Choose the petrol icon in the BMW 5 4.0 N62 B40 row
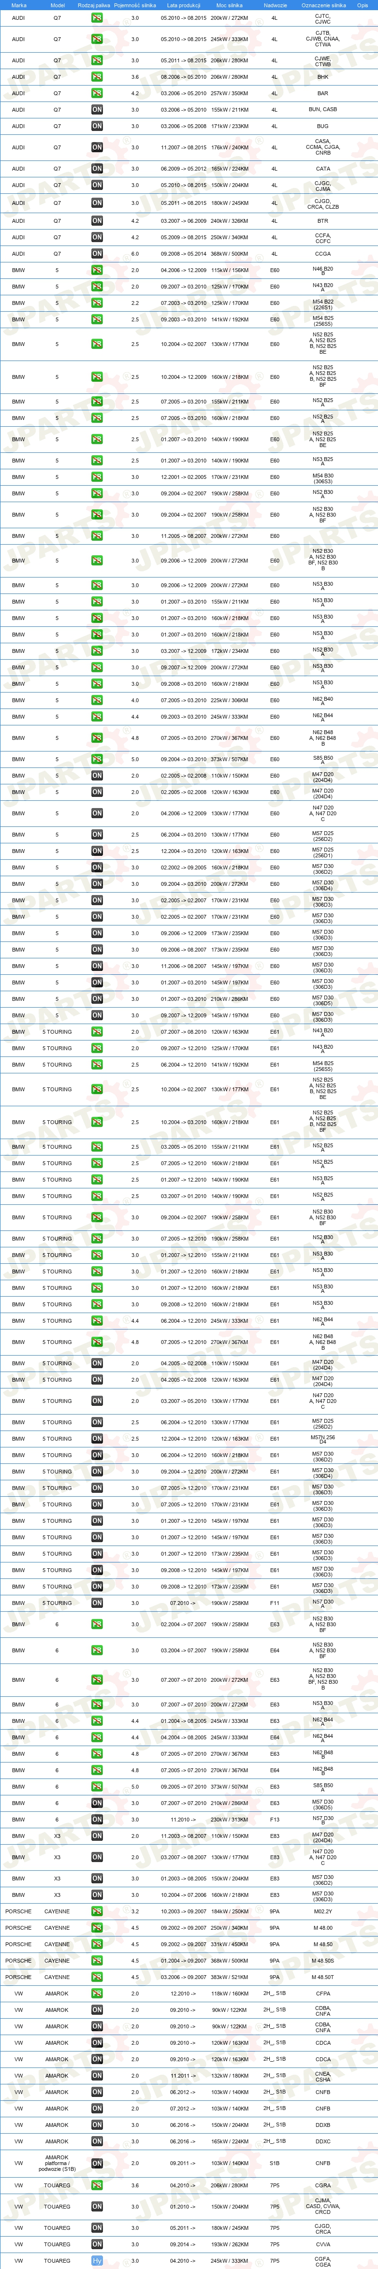Screen dimensions: 378x2269 coord(97,700)
